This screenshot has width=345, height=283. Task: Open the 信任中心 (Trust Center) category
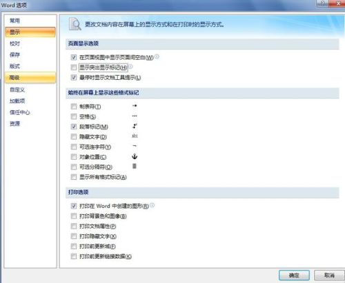point(19,112)
